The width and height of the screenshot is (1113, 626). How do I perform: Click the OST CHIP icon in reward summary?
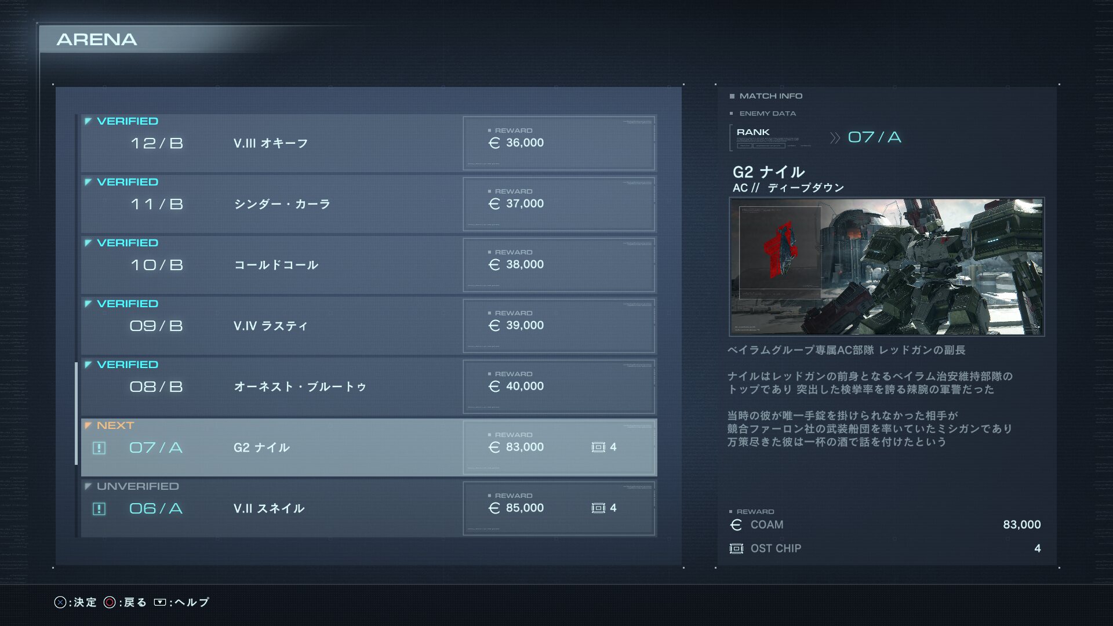coord(736,548)
